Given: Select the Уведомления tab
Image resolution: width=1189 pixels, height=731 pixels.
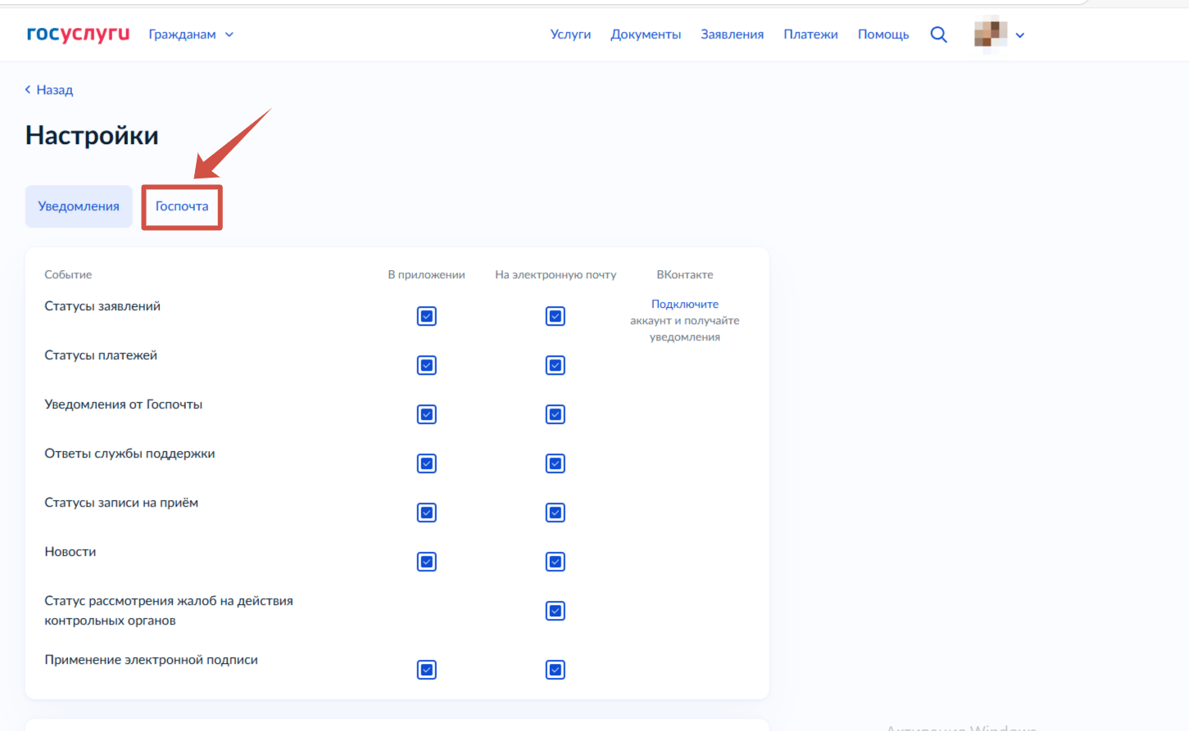Looking at the screenshot, I should point(79,206).
